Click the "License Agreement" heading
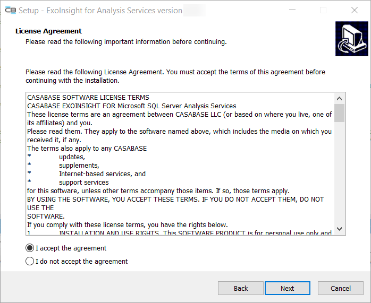The width and height of the screenshot is (371, 303). pyautogui.click(x=49, y=31)
